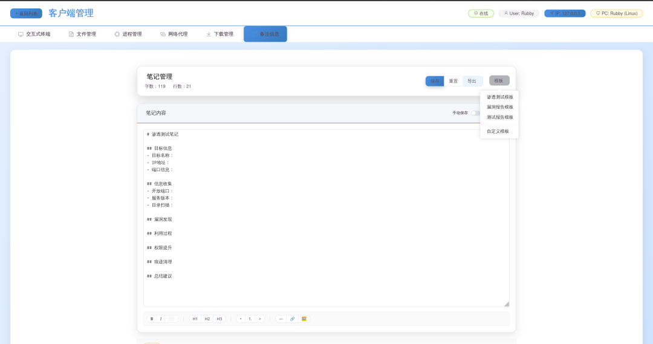
Task: Go back with the 返回列表 button
Action: click(26, 13)
